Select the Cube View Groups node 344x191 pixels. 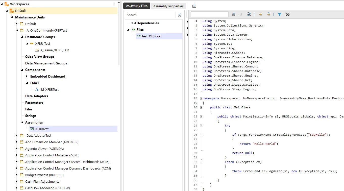tap(40, 57)
